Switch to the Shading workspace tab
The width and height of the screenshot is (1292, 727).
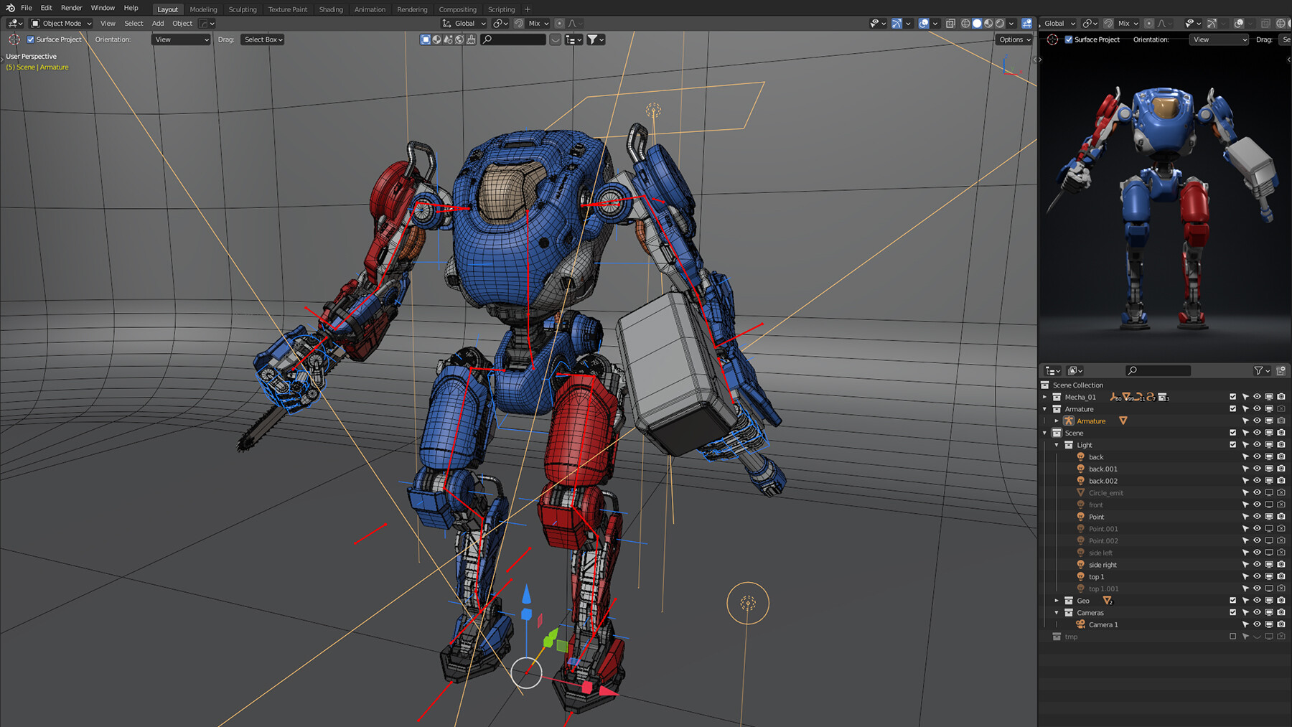331,9
